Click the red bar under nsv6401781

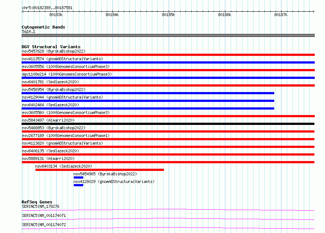coord(168,85)
